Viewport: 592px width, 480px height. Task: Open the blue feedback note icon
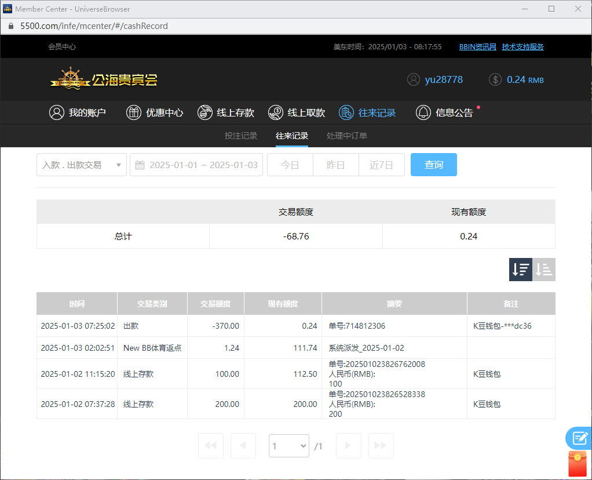point(578,438)
